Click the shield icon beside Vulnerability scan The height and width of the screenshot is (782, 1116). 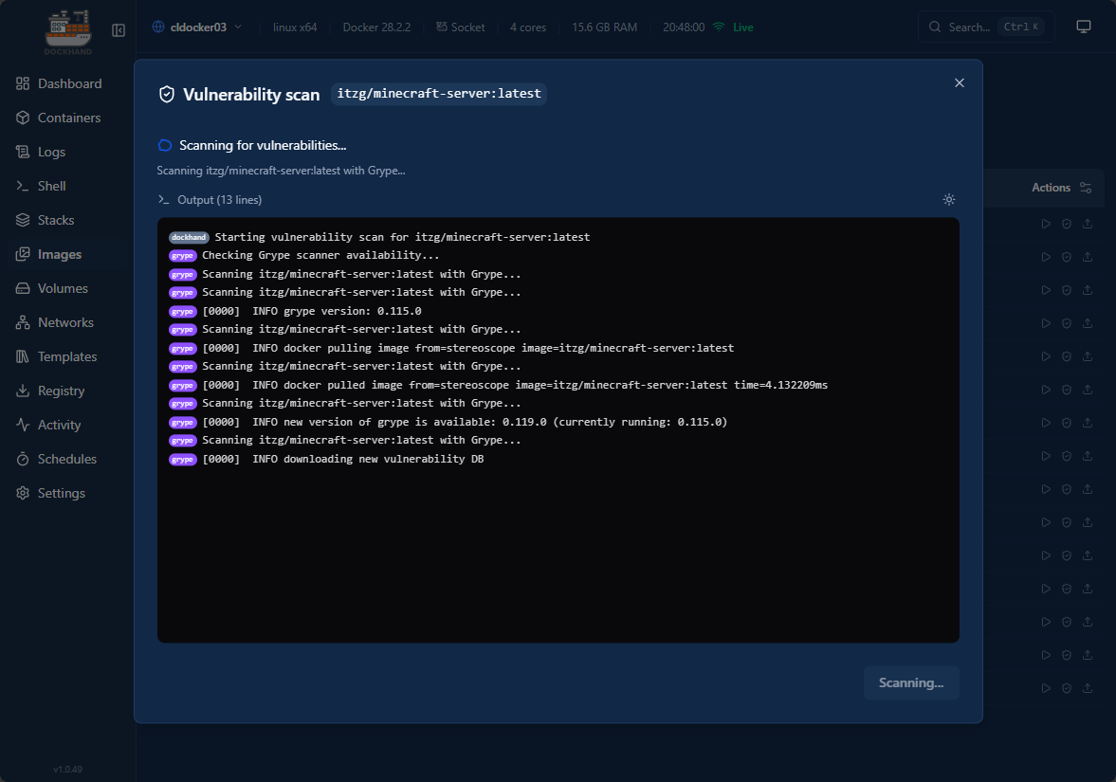pos(167,95)
